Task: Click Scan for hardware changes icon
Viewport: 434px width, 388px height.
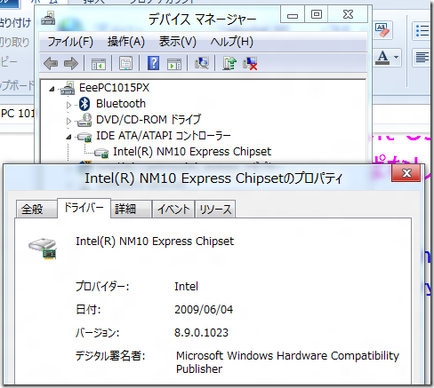Action: pyautogui.click(x=202, y=63)
